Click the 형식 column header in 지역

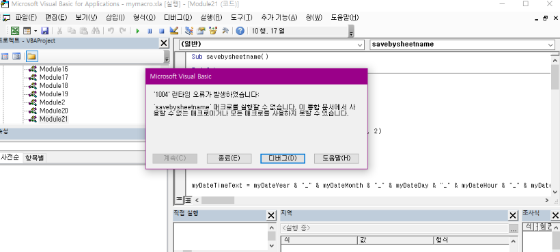(471, 240)
